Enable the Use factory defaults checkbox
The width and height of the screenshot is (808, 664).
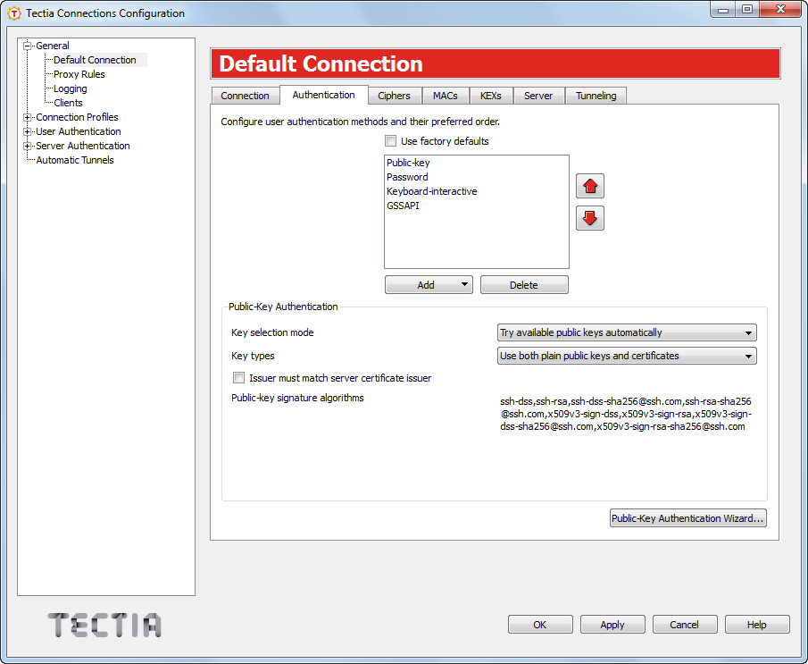pyautogui.click(x=390, y=140)
